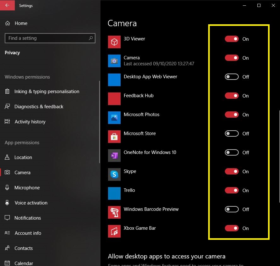Click 'Allow desktop apps to access your camera'
280x266 pixels.
167,256
